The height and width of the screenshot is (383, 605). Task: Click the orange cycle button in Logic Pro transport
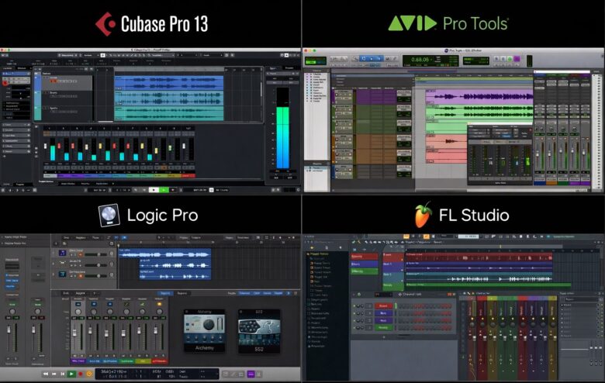89,374
